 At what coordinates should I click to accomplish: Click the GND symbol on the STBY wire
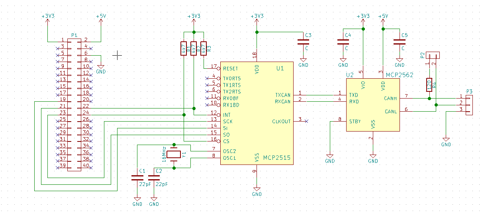330,157
